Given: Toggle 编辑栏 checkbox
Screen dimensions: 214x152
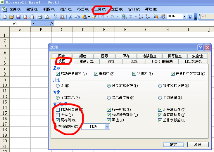Looking at the screenshot, I should [96, 74].
